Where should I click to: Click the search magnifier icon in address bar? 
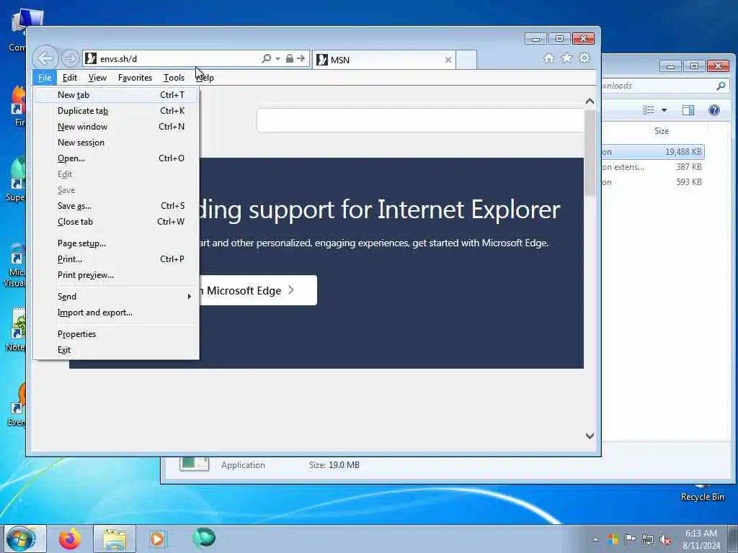point(267,58)
